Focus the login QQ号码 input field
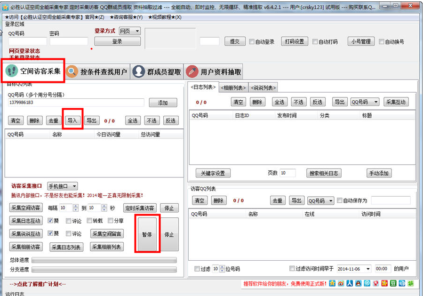The width and height of the screenshot is (423, 296). [x=27, y=41]
